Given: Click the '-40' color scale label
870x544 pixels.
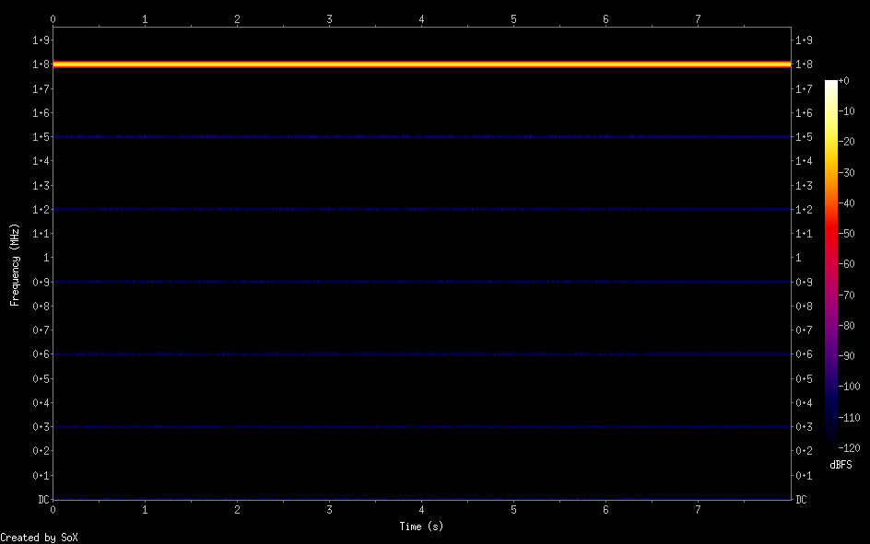Looking at the screenshot, I should 846,203.
